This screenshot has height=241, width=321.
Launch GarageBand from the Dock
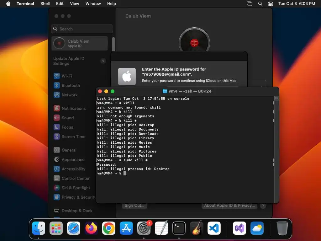[197, 228]
